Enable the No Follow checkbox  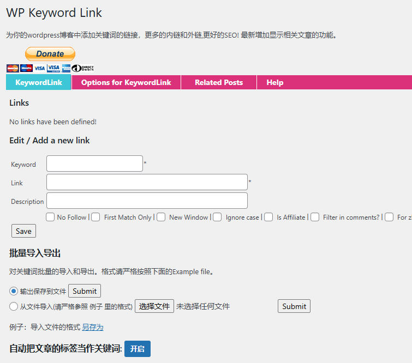click(50, 217)
